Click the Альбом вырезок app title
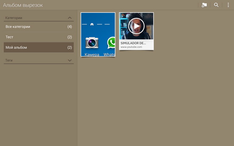Viewport: 234px width, 146px height. (23, 5)
